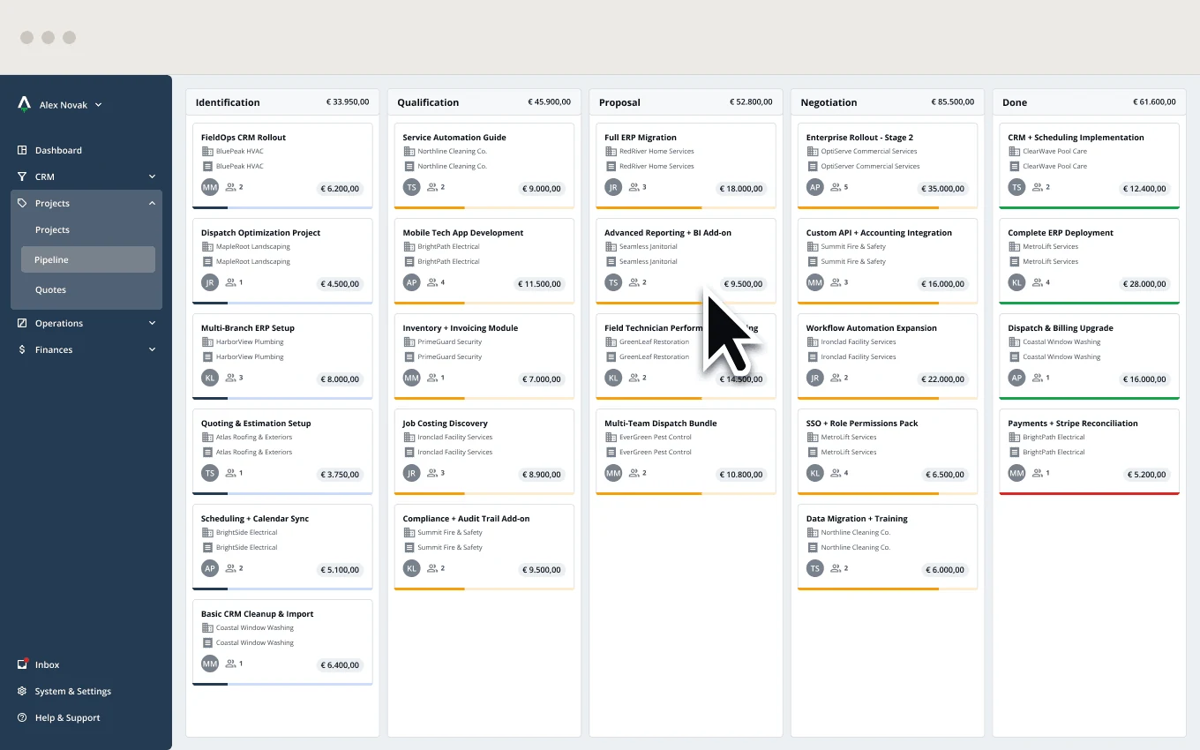Open the Workflow Automation Expansion card title
The height and width of the screenshot is (750, 1200).
872,328
